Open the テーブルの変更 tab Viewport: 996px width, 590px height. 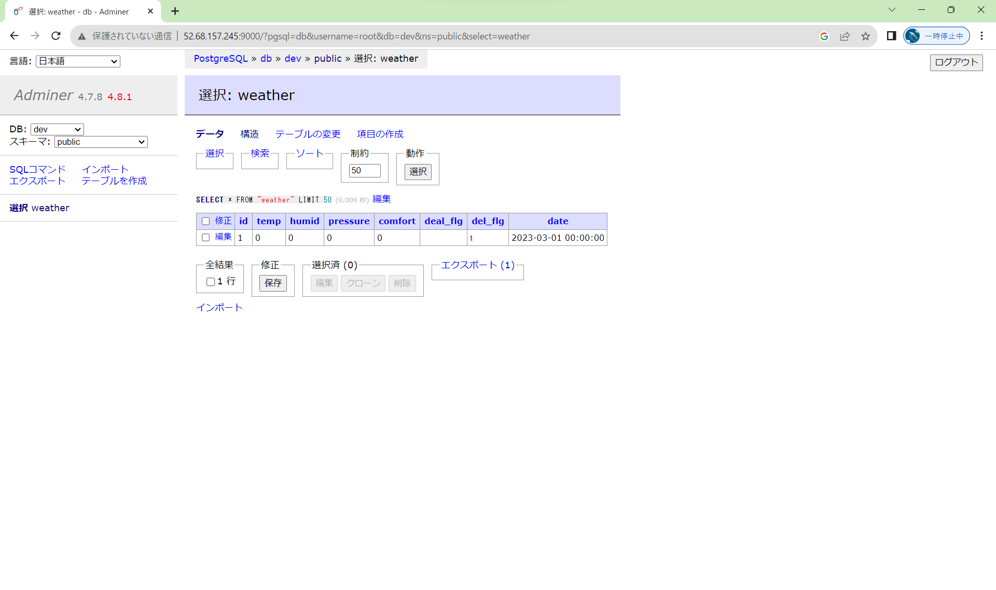[308, 134]
